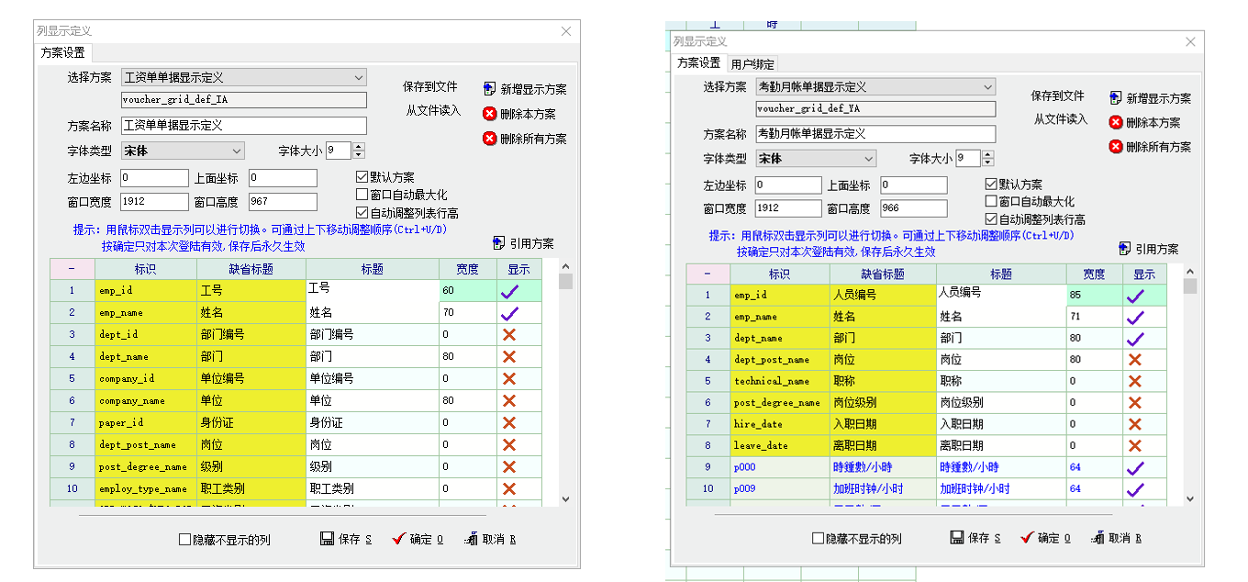The height and width of the screenshot is (582, 1248).
Task: Click 引用方案 icon in 考勤月帐 dialog
Action: (1126, 249)
